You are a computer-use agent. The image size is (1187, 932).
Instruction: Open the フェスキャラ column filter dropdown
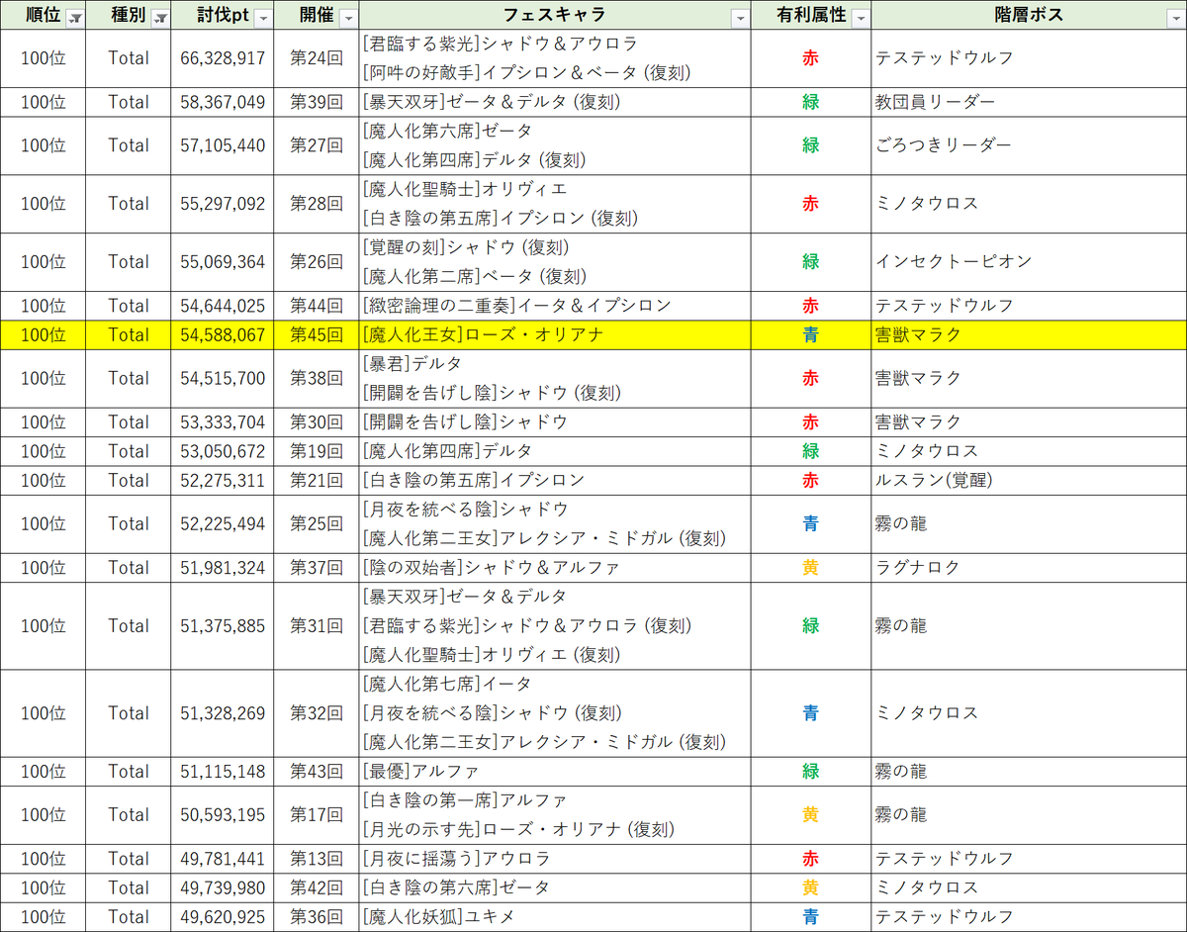click(739, 18)
